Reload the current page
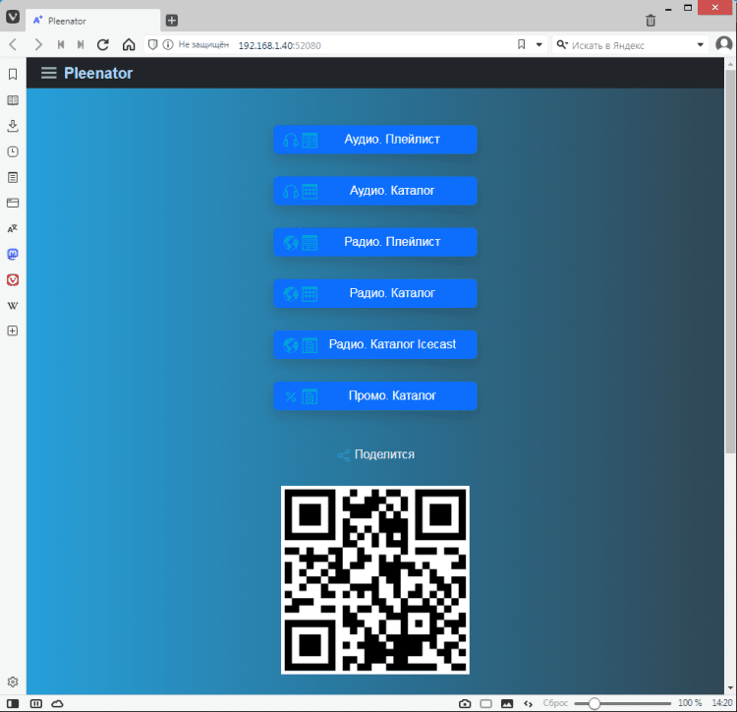Screen dimensions: 737x712 pos(103,44)
